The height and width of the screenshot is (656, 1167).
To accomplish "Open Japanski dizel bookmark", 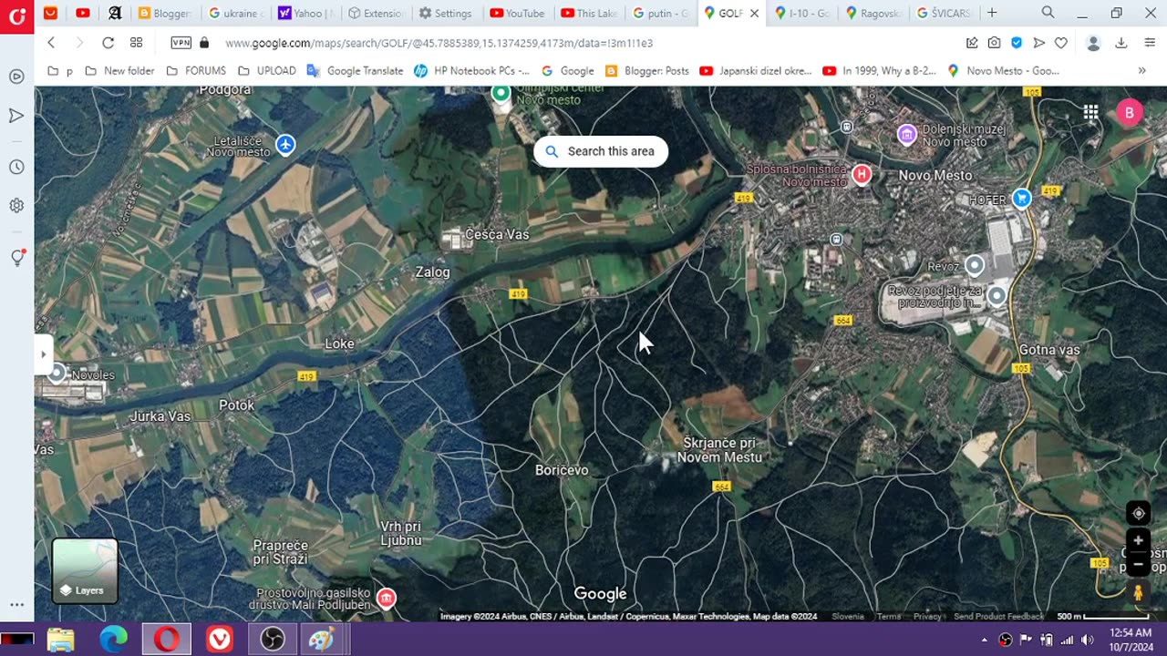I will click(756, 70).
